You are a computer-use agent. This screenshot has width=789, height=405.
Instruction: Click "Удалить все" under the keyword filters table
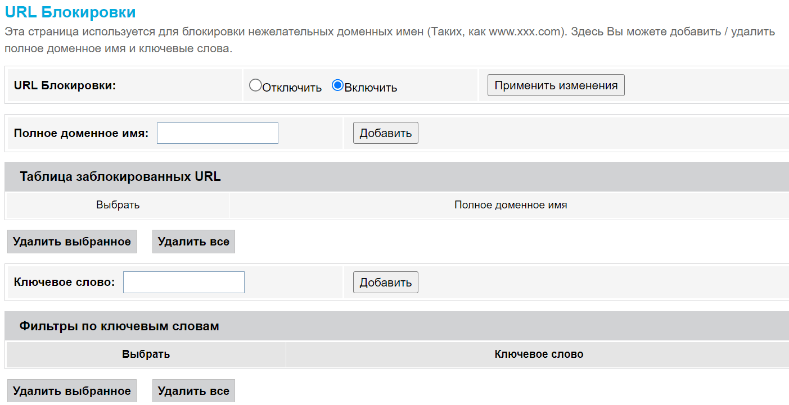(193, 391)
